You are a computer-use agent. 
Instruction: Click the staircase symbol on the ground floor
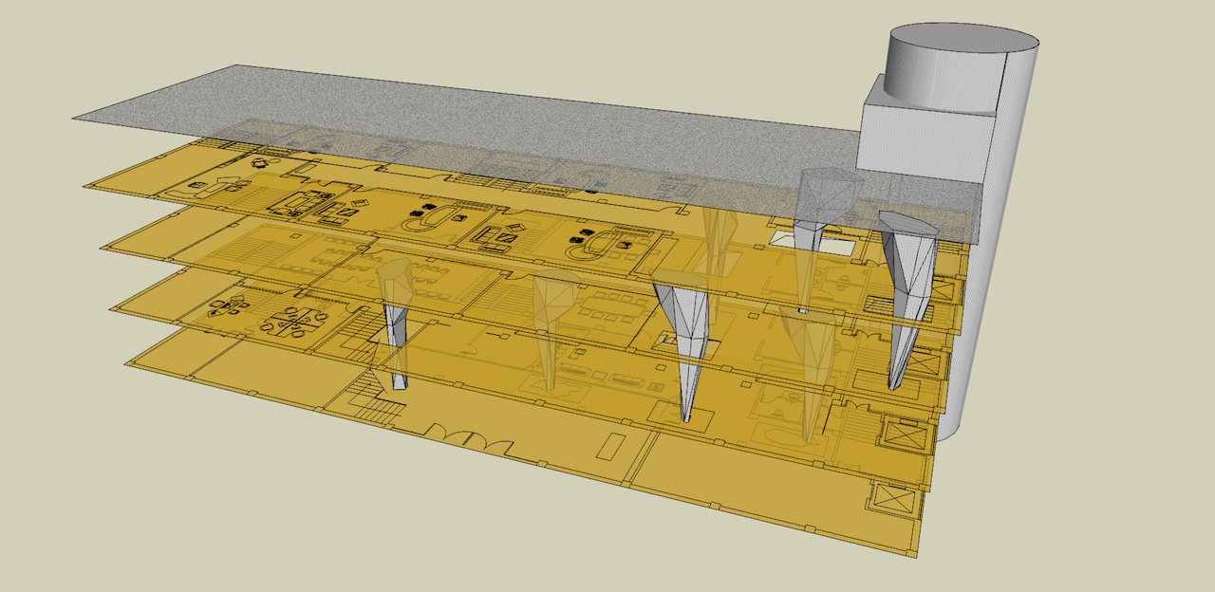(x=376, y=403)
